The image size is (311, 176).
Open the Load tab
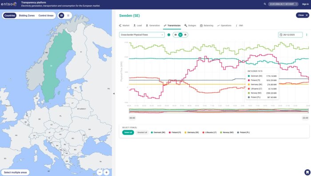137,26
